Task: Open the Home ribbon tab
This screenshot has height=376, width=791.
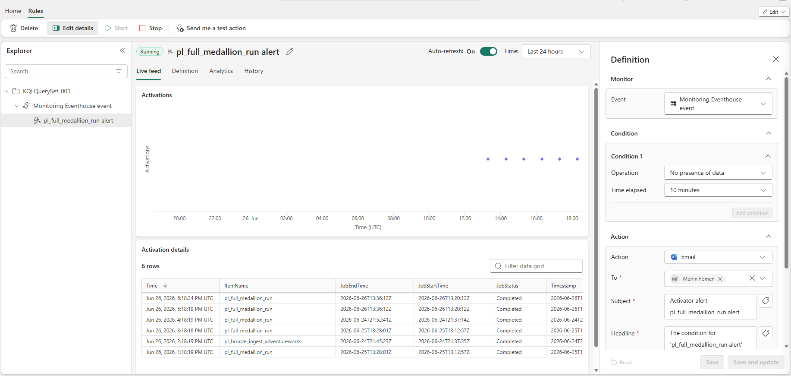Action: 13,11
